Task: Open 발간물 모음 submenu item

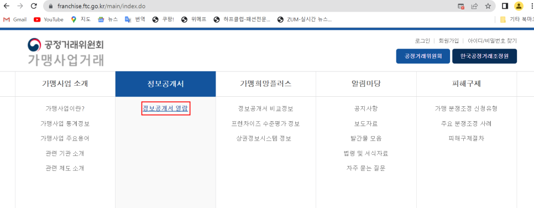Action: tap(366, 138)
